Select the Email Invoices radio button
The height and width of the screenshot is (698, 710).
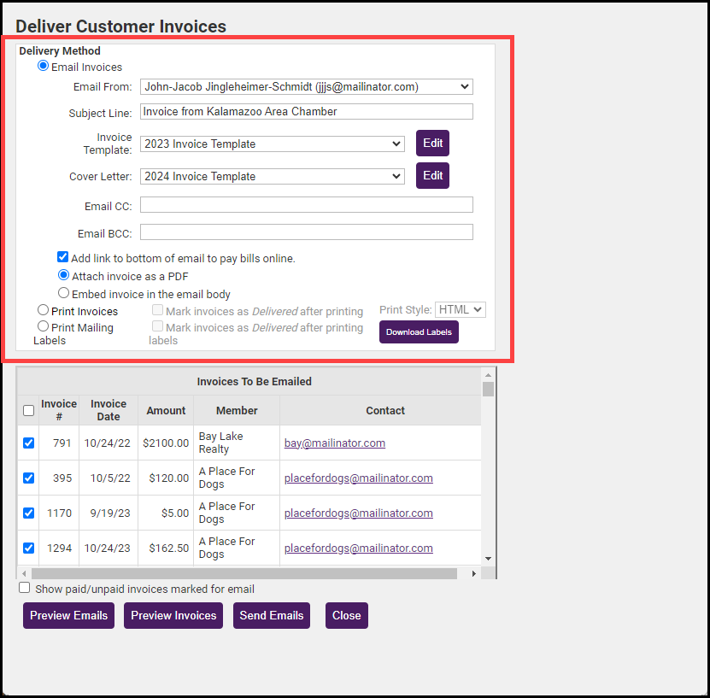click(x=44, y=67)
